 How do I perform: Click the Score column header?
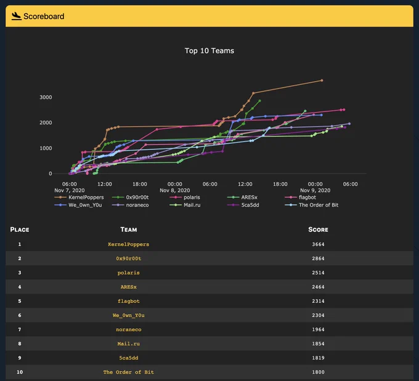click(318, 230)
